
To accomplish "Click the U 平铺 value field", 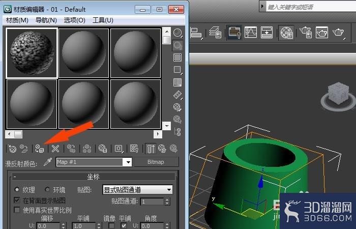I will [83, 226].
